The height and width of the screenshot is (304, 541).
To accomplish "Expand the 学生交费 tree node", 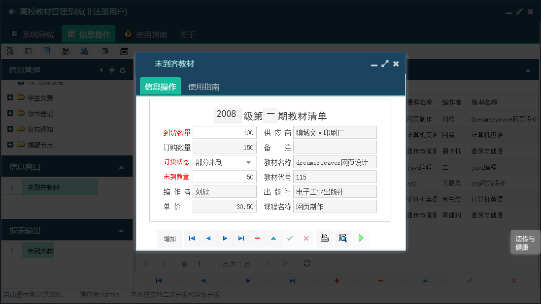I will pos(11,97).
